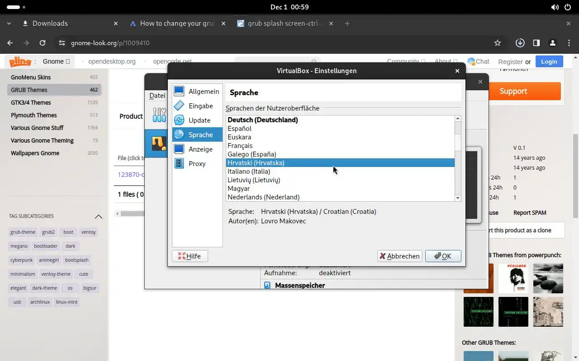Open a new browser tab
Viewport: 579px width, 361px height.
point(347,23)
